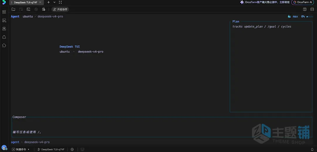Click the Composer panel label
Screen dimensions: 317x152
(x=19, y=117)
